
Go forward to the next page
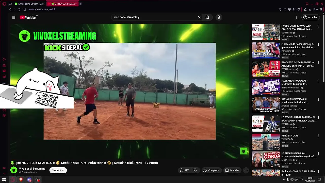click(14, 9)
